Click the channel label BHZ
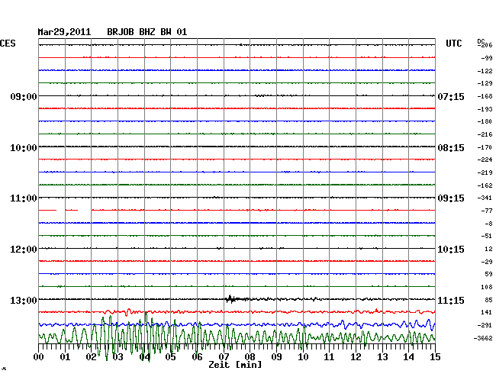 click(x=147, y=32)
